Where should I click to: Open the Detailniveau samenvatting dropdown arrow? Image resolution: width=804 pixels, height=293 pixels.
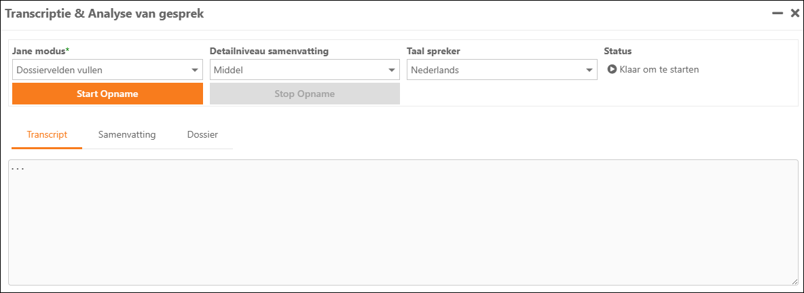(x=392, y=70)
